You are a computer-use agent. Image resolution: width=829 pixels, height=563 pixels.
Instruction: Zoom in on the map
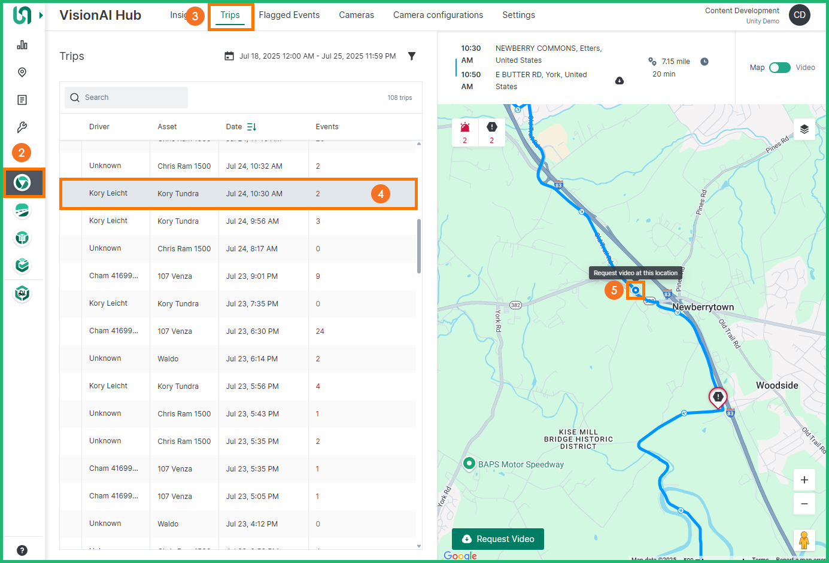[804, 480]
